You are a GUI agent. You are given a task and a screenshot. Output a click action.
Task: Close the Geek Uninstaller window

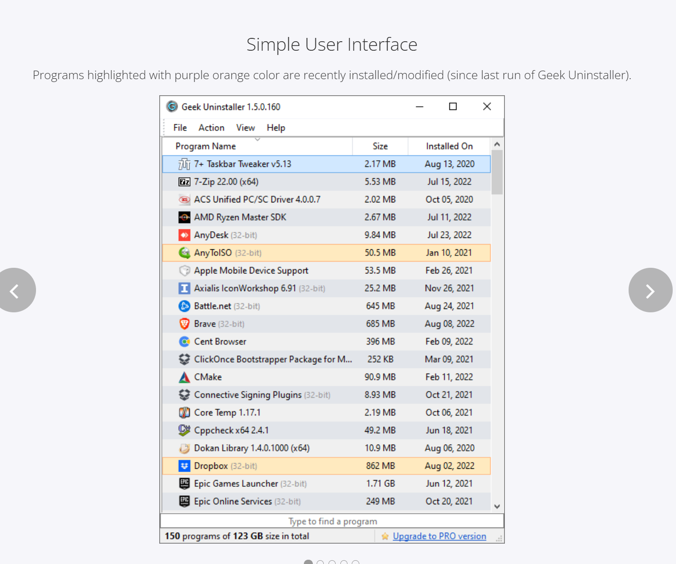pyautogui.click(x=487, y=107)
